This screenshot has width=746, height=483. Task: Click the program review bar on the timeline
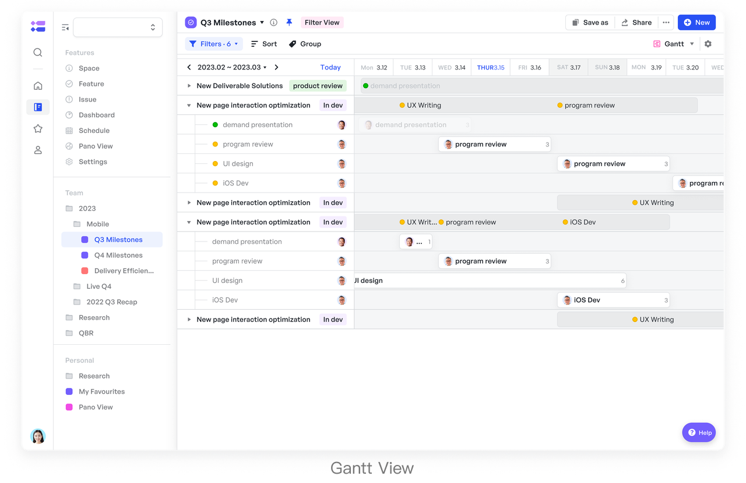click(494, 144)
